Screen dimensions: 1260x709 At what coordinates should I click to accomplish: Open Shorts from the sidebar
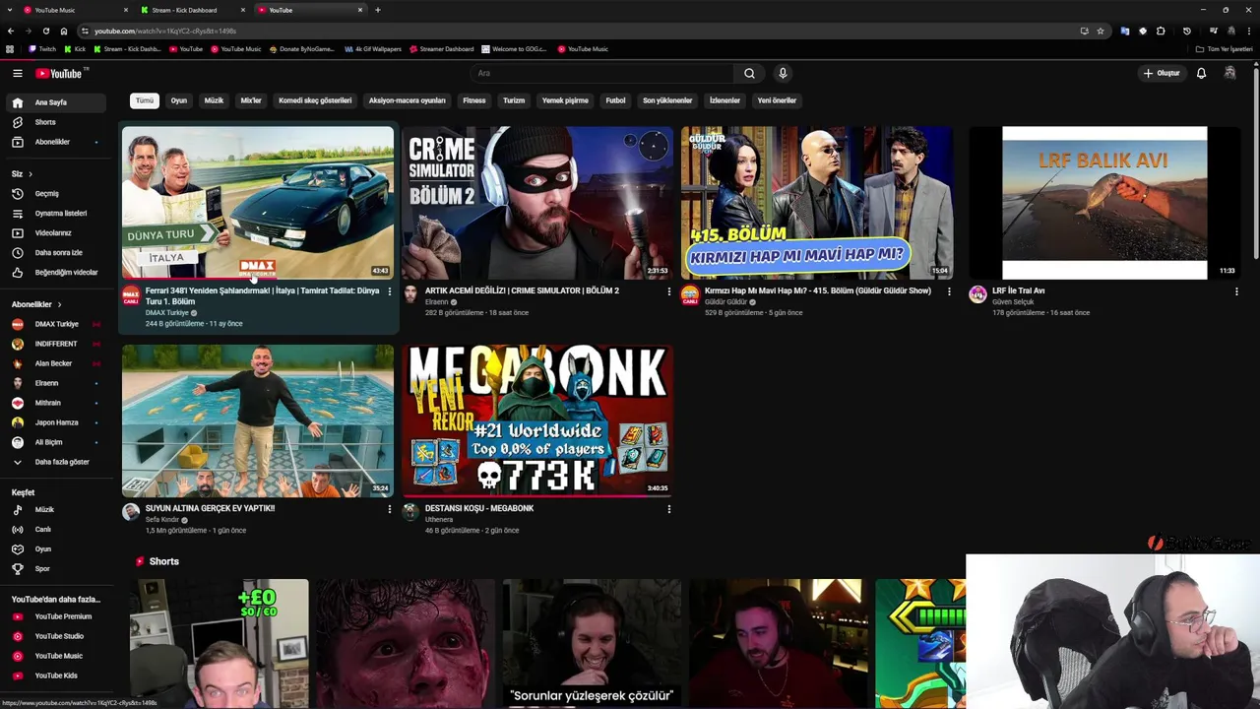[56, 122]
